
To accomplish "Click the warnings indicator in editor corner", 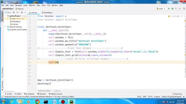I will (169, 16).
